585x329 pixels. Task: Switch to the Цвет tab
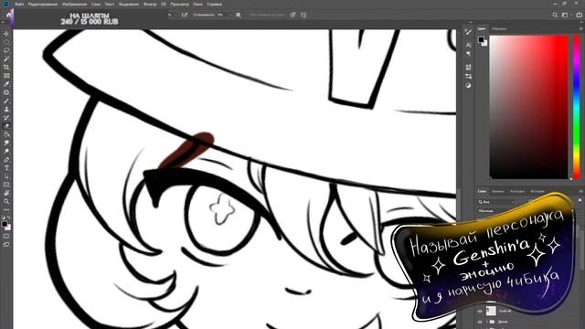(482, 28)
